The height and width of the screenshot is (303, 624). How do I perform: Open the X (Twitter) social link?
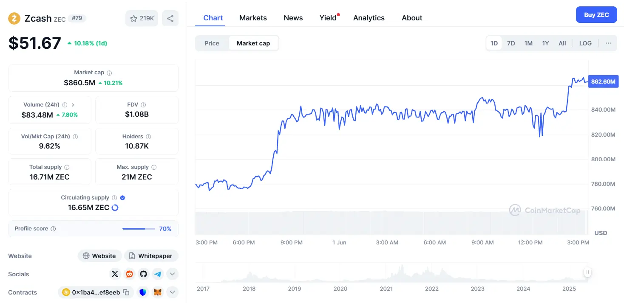point(115,274)
